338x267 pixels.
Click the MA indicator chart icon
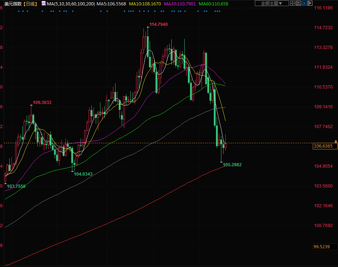tap(44, 3)
